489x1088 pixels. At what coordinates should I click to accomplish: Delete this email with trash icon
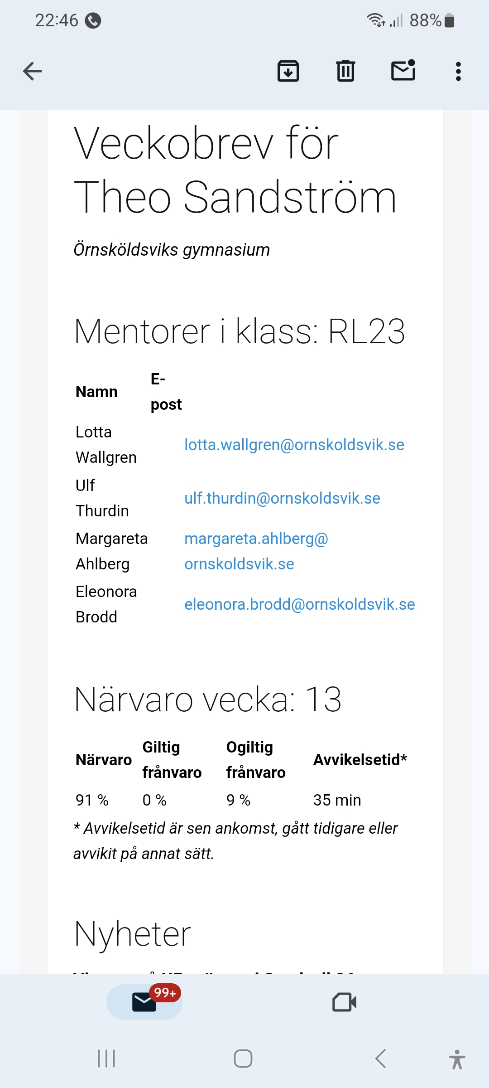point(345,71)
